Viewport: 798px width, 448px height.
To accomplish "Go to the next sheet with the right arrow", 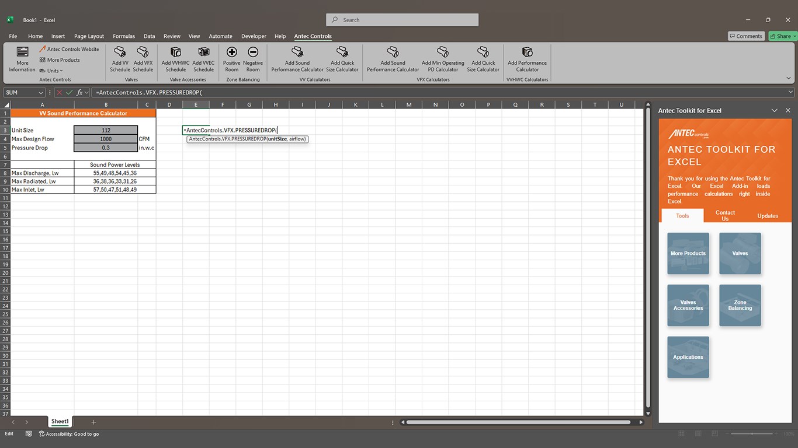I will click(27, 422).
